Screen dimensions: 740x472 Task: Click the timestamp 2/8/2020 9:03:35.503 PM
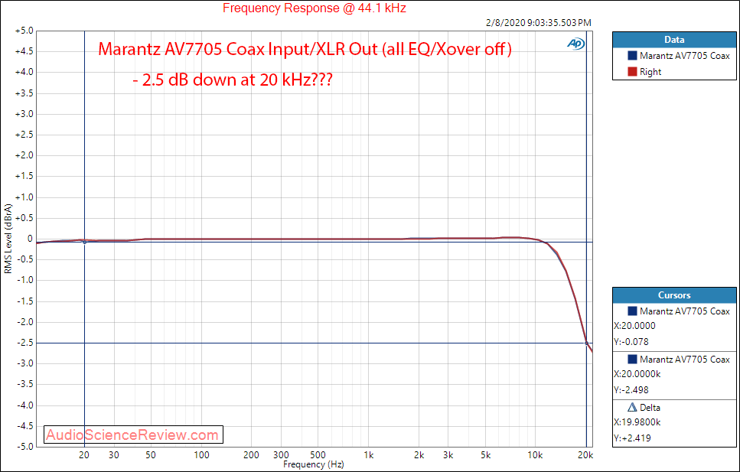tap(539, 23)
